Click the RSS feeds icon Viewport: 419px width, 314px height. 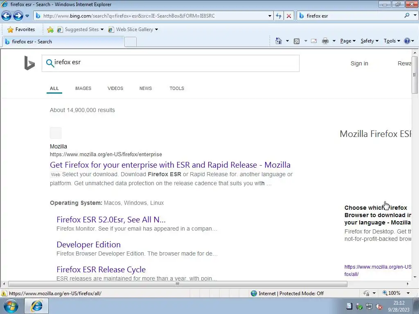coord(297,41)
